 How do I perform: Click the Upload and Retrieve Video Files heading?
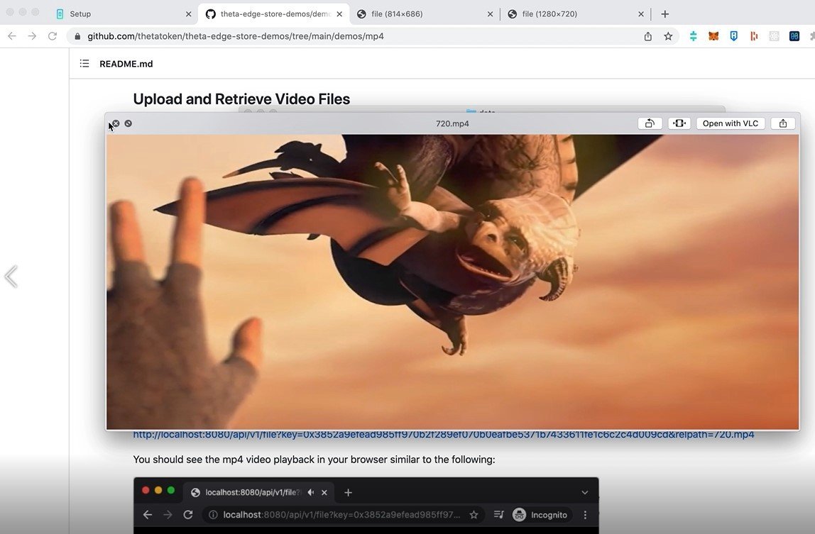click(x=241, y=99)
